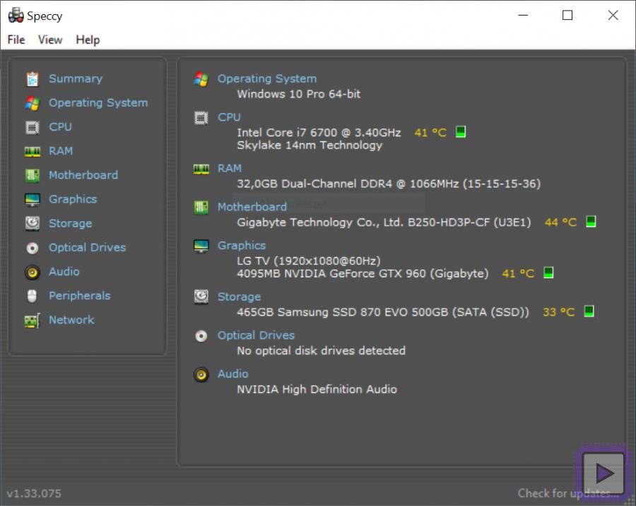This screenshot has width=636, height=506.
Task: Open Motherboard details from the sidebar
Action: click(x=83, y=175)
